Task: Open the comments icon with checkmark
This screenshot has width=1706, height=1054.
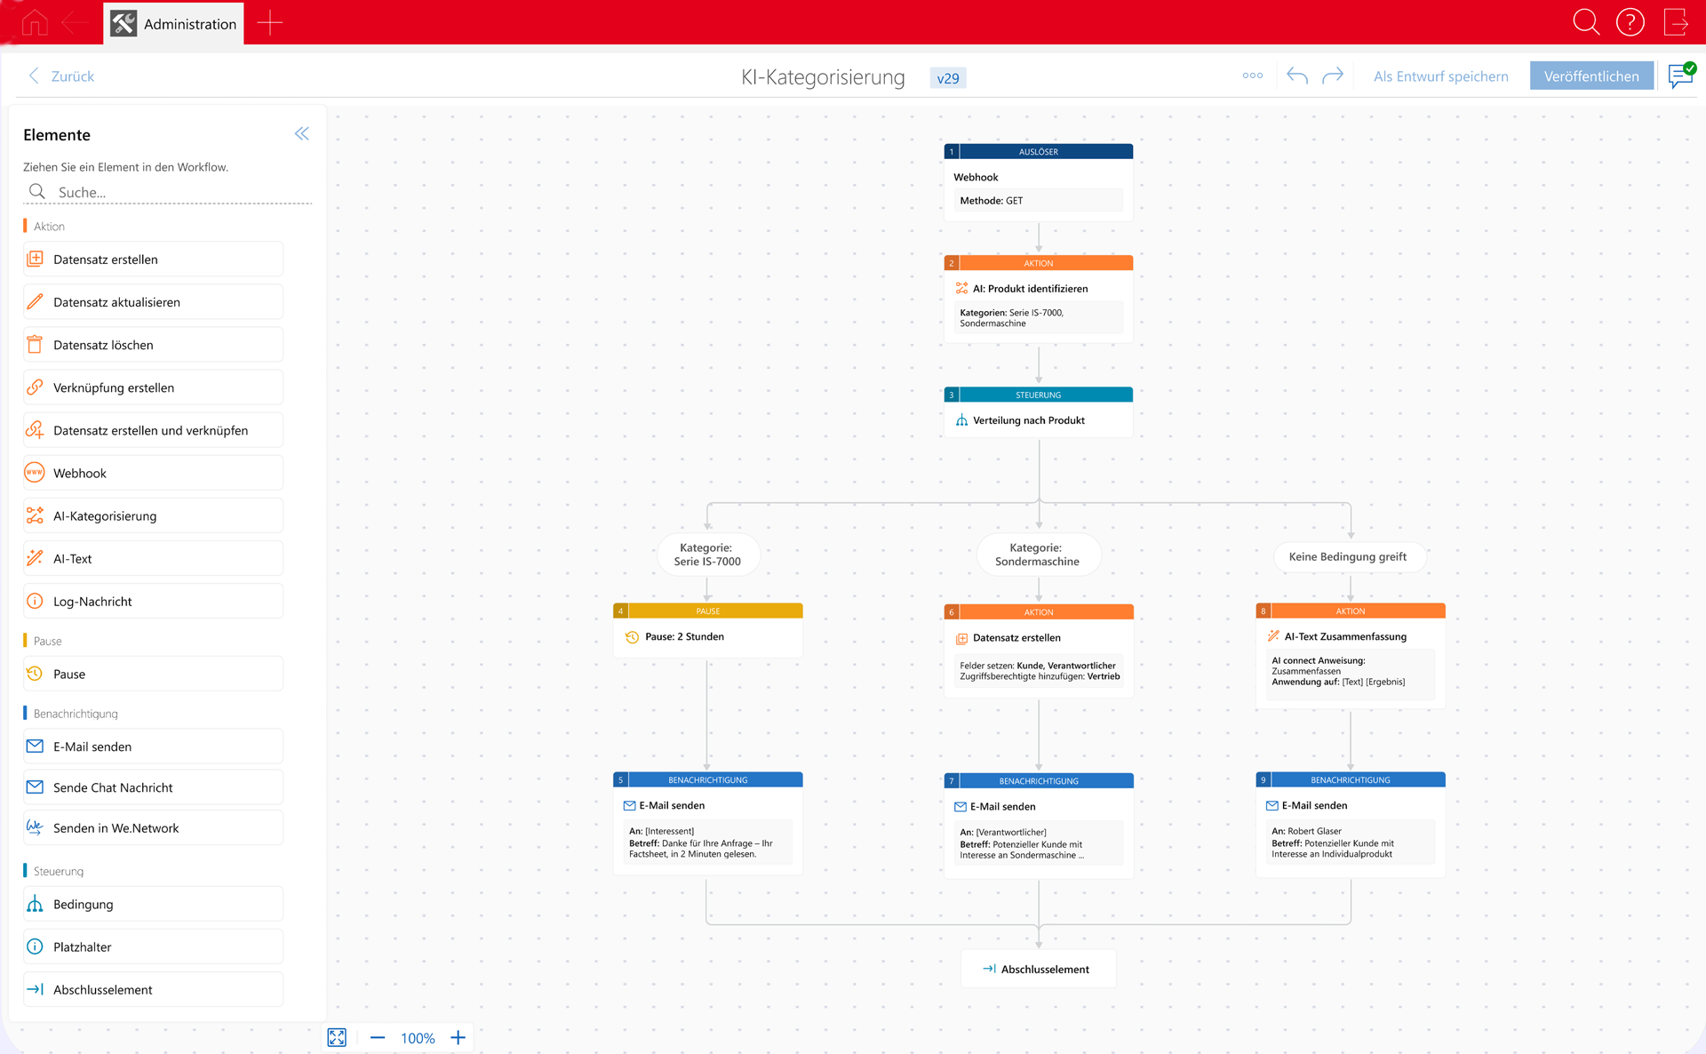Action: point(1681,76)
